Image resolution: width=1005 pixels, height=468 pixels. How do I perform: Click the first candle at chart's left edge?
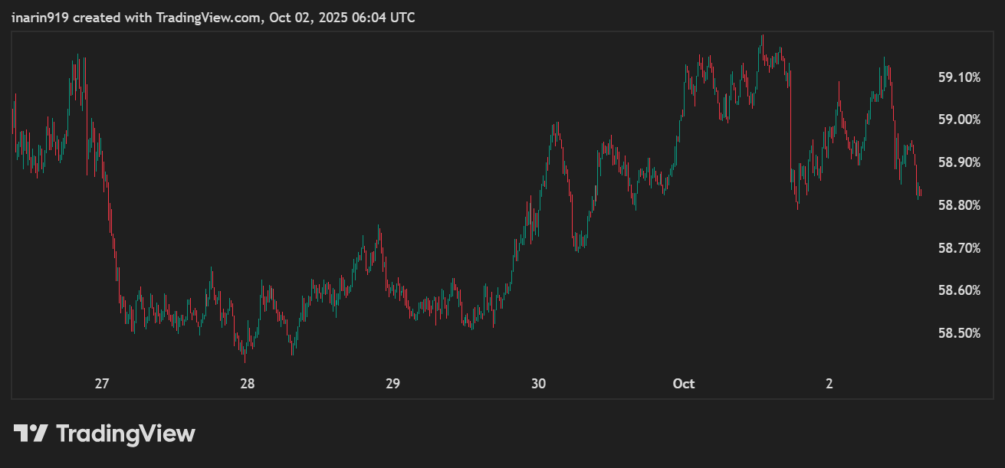point(13,115)
